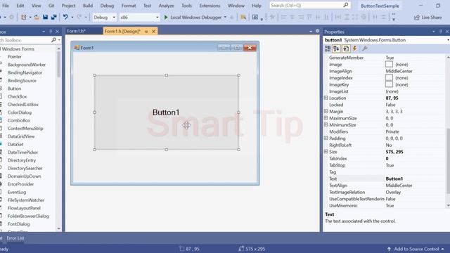Open the Build menu

[88, 6]
